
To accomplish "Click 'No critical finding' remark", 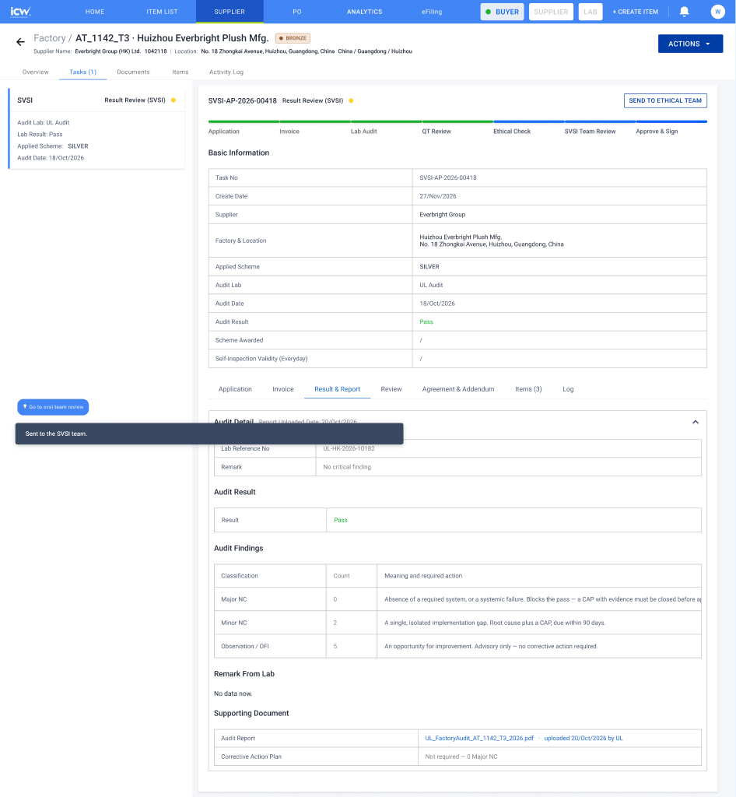I will pyautogui.click(x=347, y=467).
